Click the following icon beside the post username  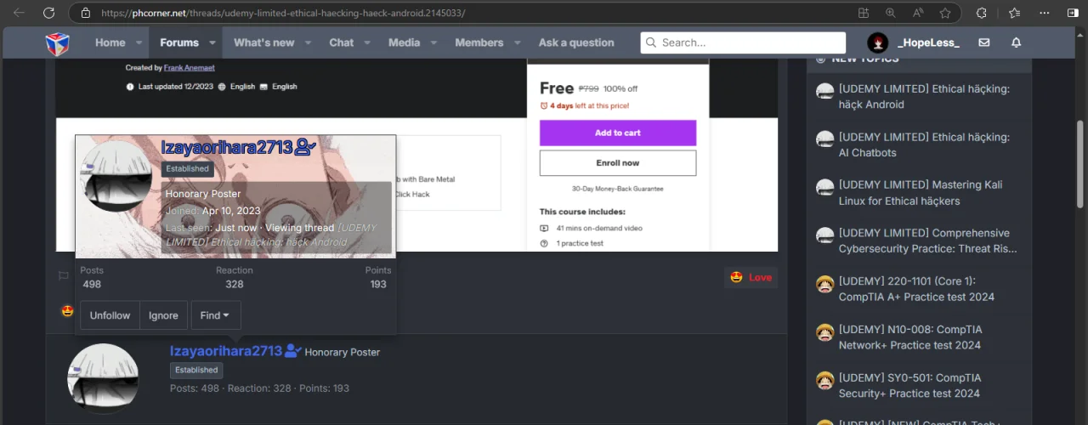click(x=293, y=351)
